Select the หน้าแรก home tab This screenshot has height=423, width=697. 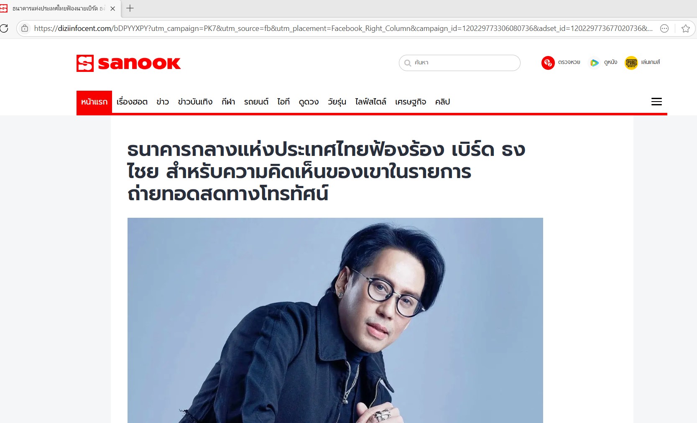[x=94, y=102]
